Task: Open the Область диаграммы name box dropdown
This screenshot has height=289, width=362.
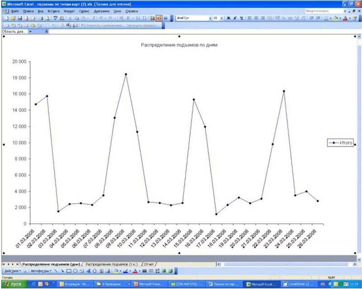Action: pyautogui.click(x=31, y=32)
